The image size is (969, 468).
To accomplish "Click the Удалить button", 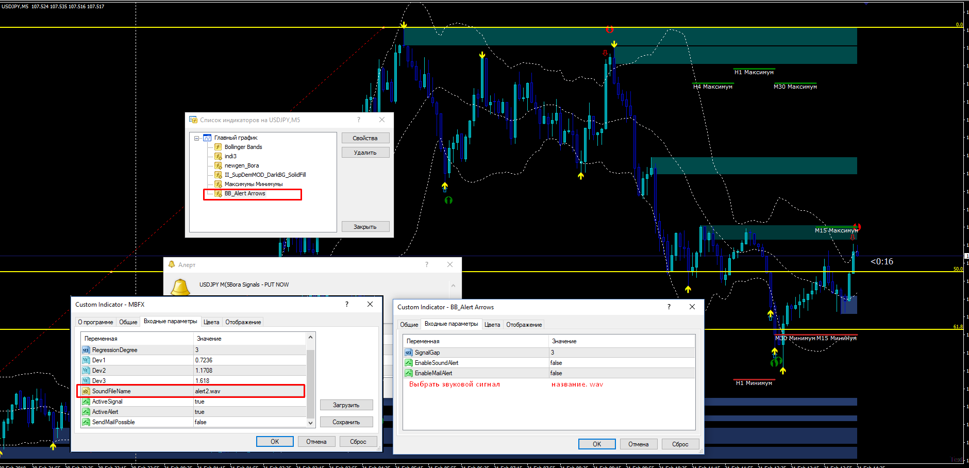I will tap(365, 153).
